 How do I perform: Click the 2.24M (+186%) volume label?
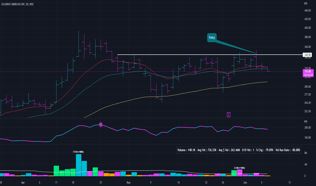[x=239, y=168]
